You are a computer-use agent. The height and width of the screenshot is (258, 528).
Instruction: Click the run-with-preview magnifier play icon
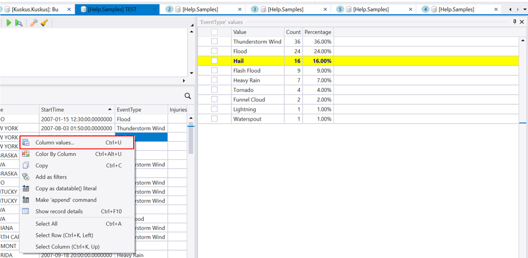[x=19, y=23]
